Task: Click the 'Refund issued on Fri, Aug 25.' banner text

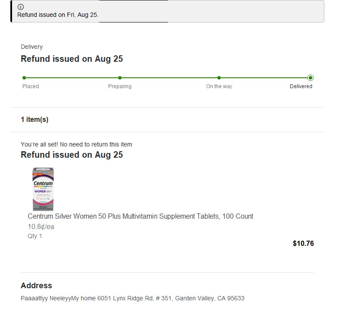Action: 58,15
